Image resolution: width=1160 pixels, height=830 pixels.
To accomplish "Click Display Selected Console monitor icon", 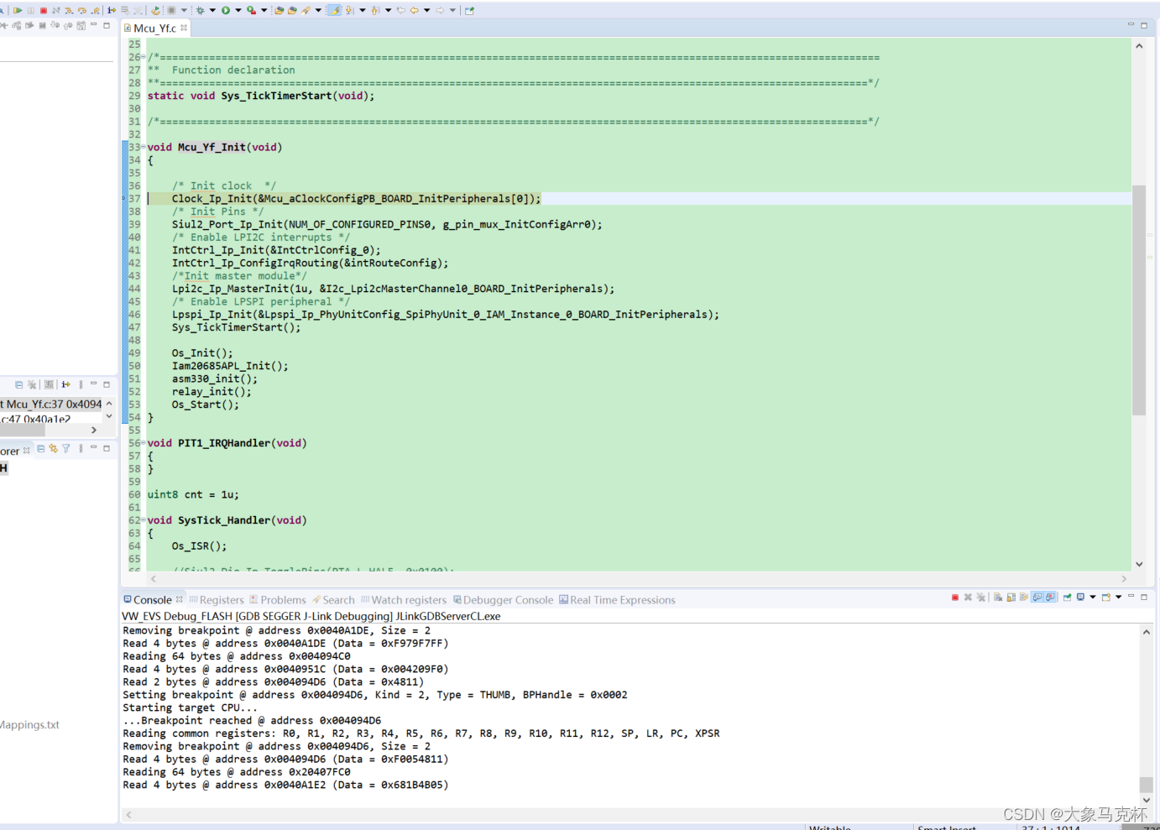I will (1080, 598).
